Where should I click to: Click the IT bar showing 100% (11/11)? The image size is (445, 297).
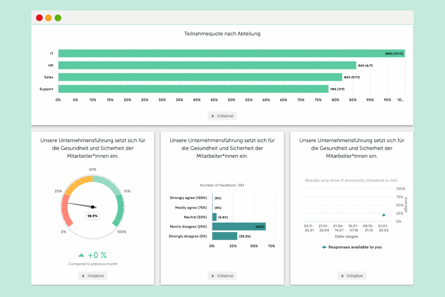coord(232,53)
